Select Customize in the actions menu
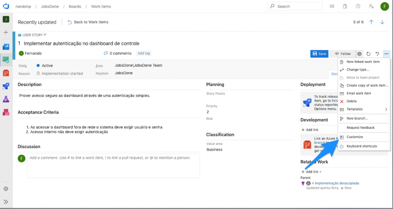393x209 pixels. coord(364,137)
